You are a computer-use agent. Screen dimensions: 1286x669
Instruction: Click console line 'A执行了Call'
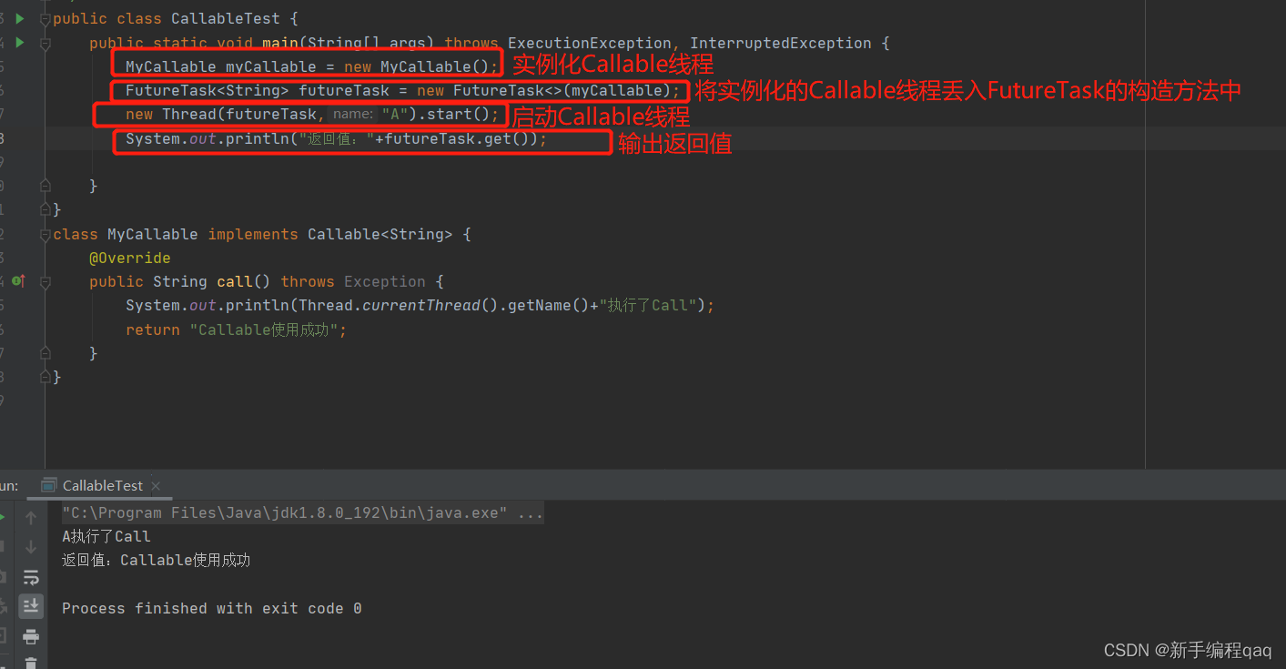[x=106, y=536]
